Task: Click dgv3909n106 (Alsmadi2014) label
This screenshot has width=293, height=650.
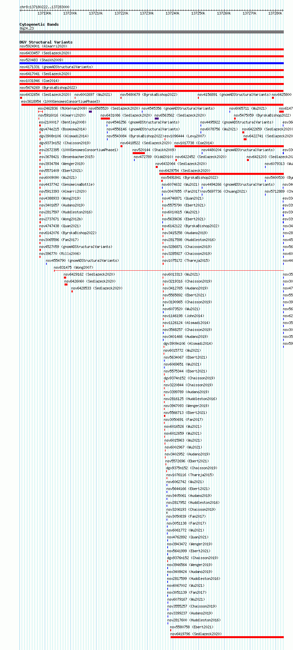Action: coord(188,343)
